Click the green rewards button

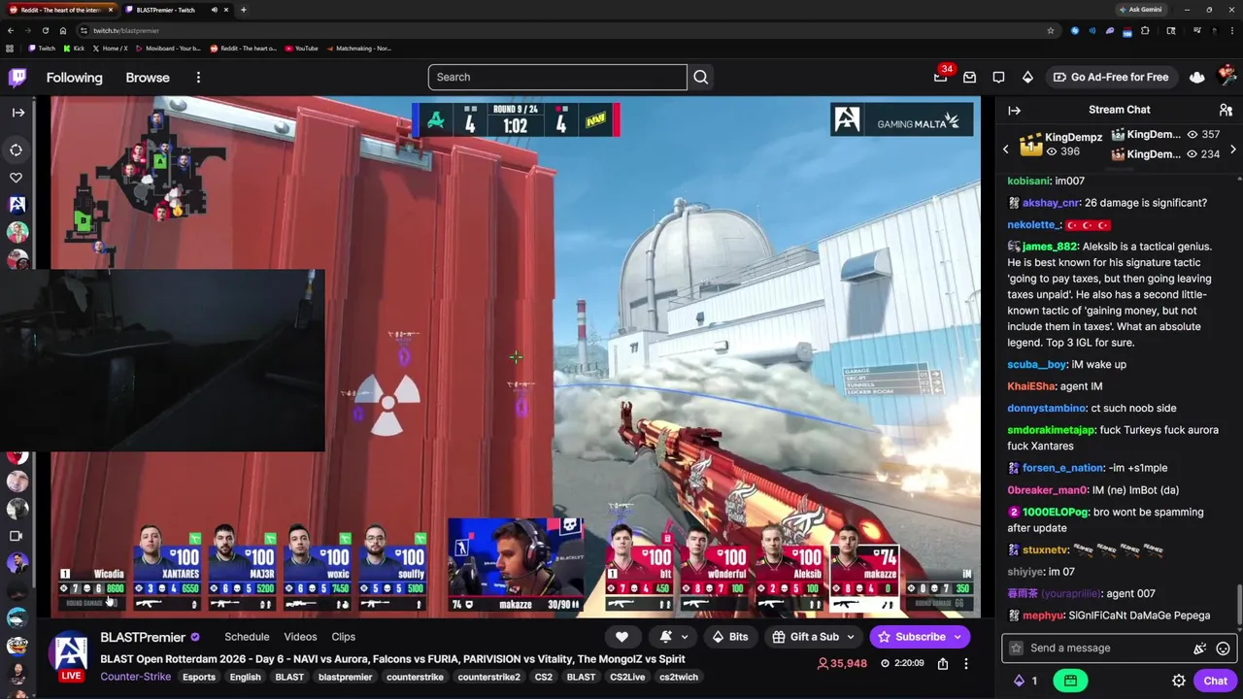pyautogui.click(x=1070, y=682)
